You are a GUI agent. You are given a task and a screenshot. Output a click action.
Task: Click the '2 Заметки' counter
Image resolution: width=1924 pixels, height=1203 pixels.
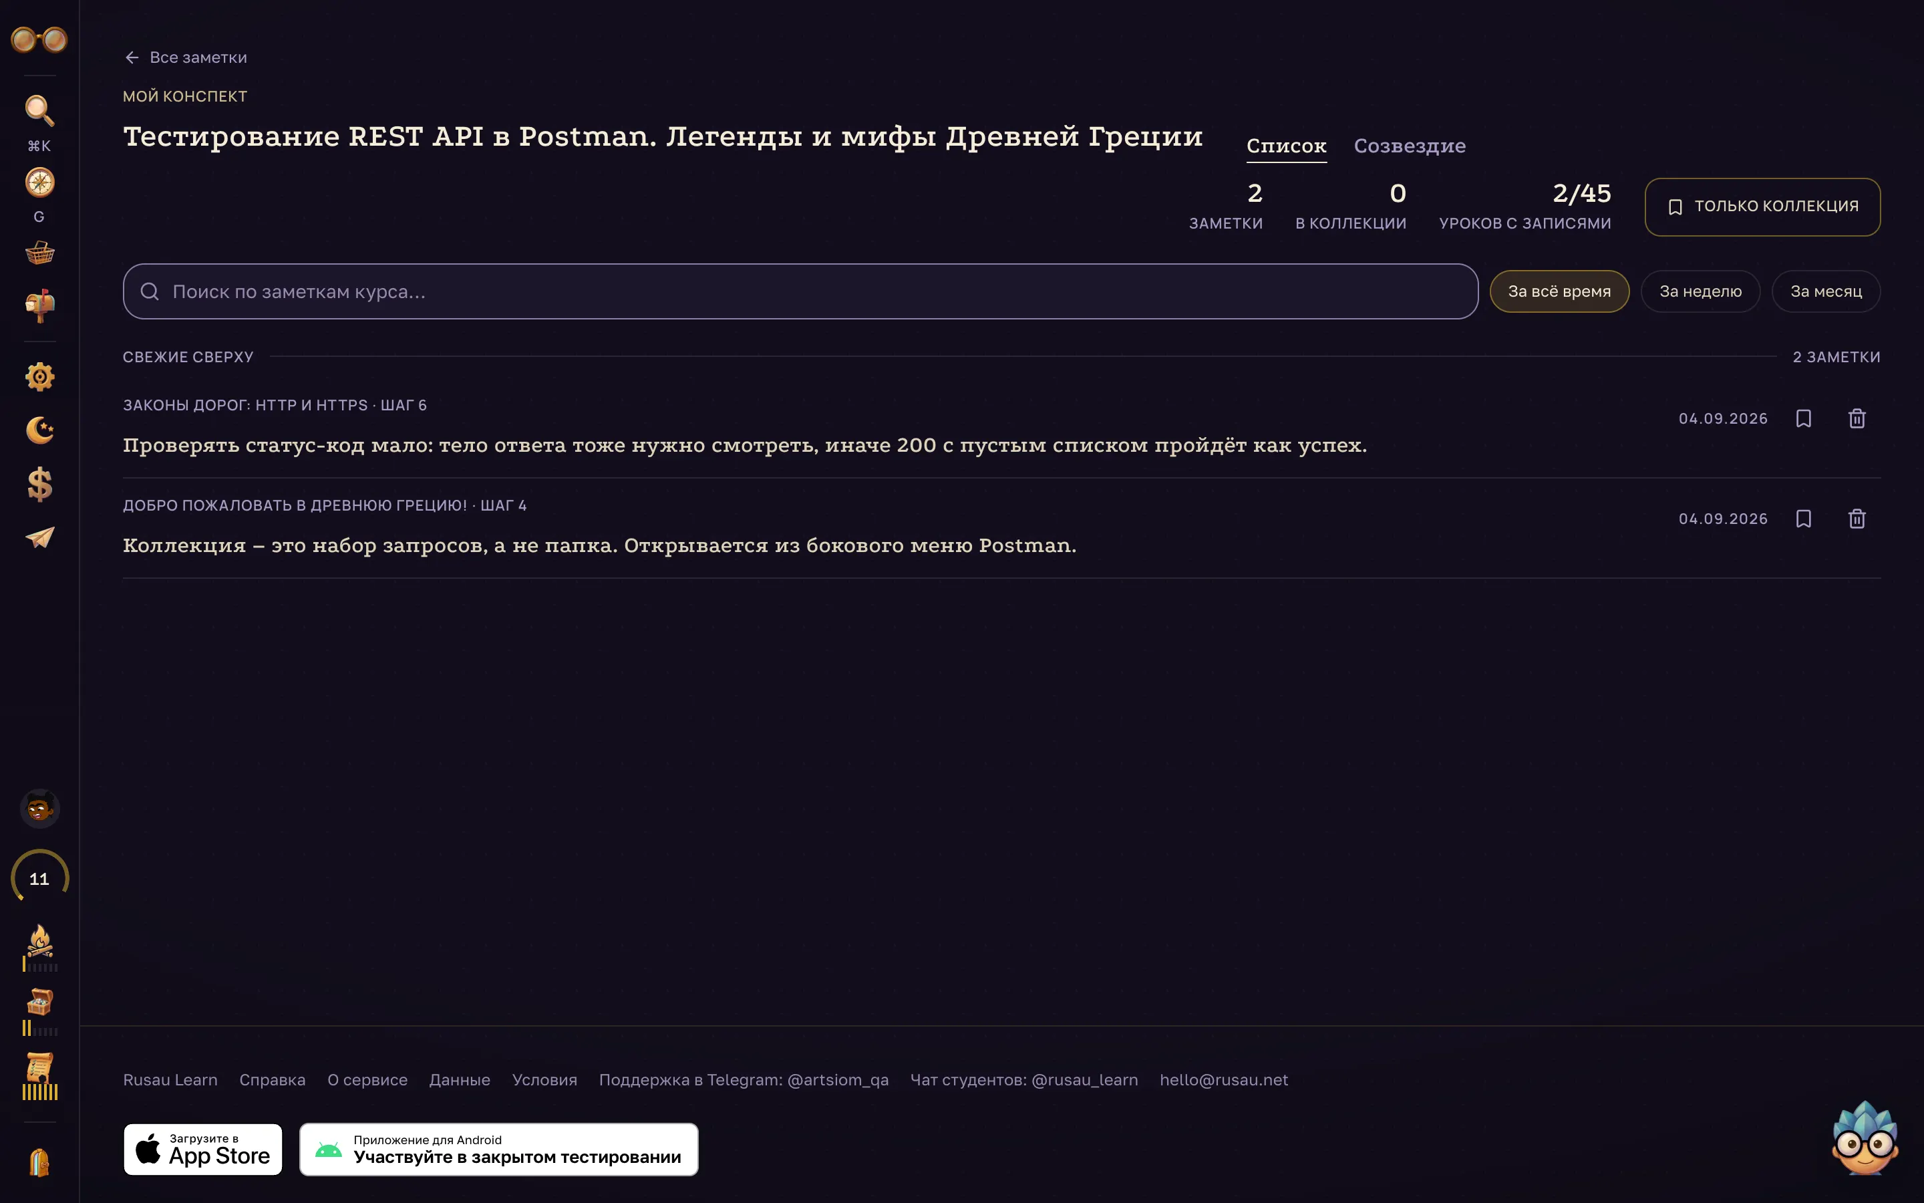[1225, 206]
